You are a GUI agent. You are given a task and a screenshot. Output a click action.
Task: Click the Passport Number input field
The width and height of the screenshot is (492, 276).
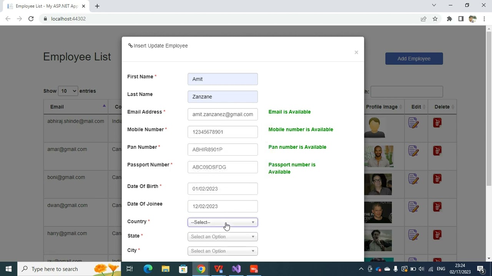coord(223,167)
